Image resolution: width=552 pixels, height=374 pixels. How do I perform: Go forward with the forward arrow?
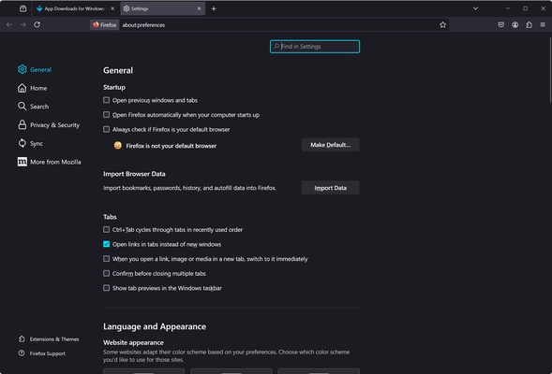click(23, 24)
